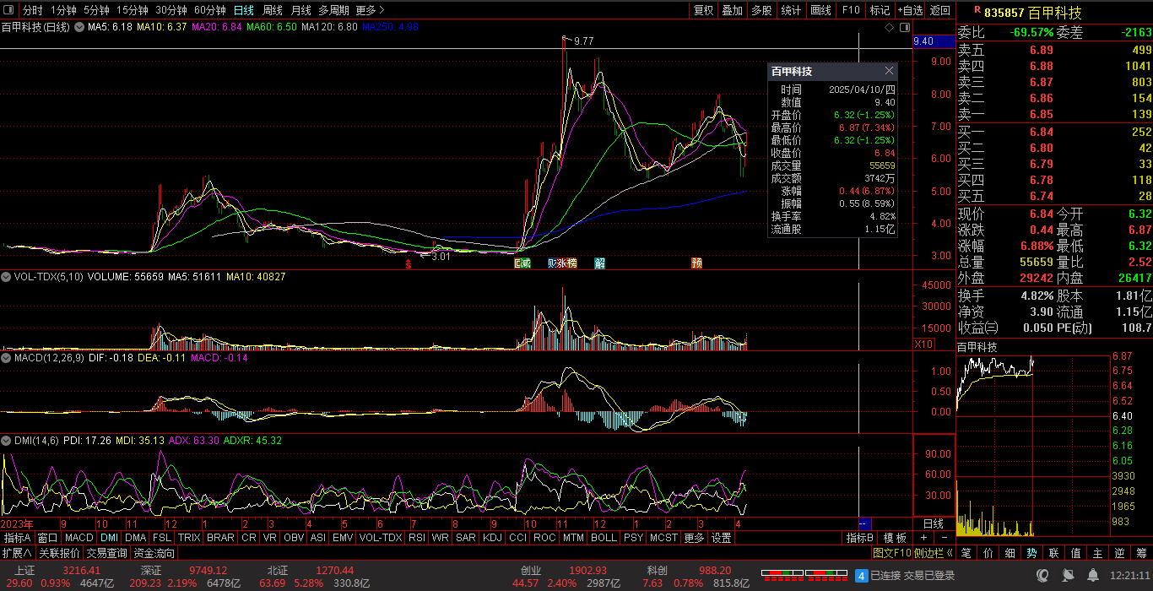Click the 叠加 overlay button
The width and height of the screenshot is (1153, 591).
point(733,10)
